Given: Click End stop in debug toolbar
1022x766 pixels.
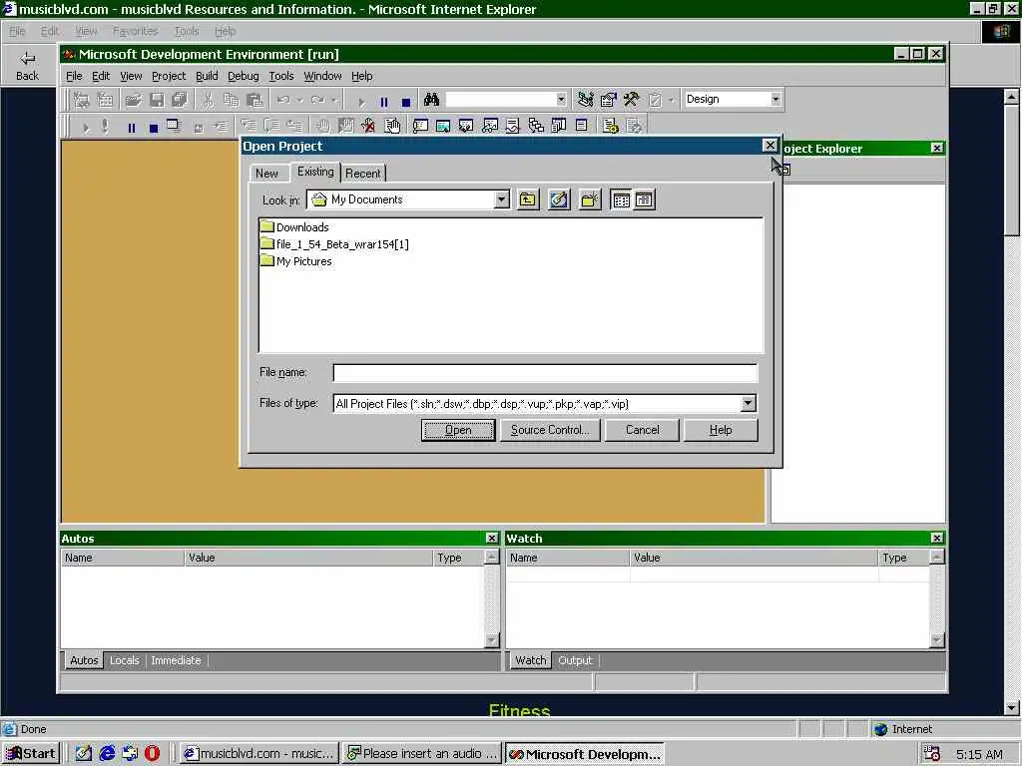Looking at the screenshot, I should (x=153, y=128).
